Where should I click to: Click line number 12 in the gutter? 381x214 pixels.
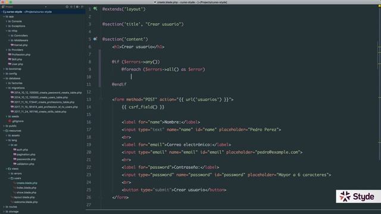(89, 92)
